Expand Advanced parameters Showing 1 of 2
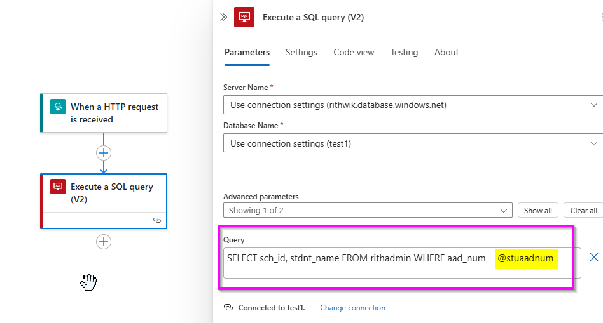This screenshot has height=323, width=603. [368, 210]
